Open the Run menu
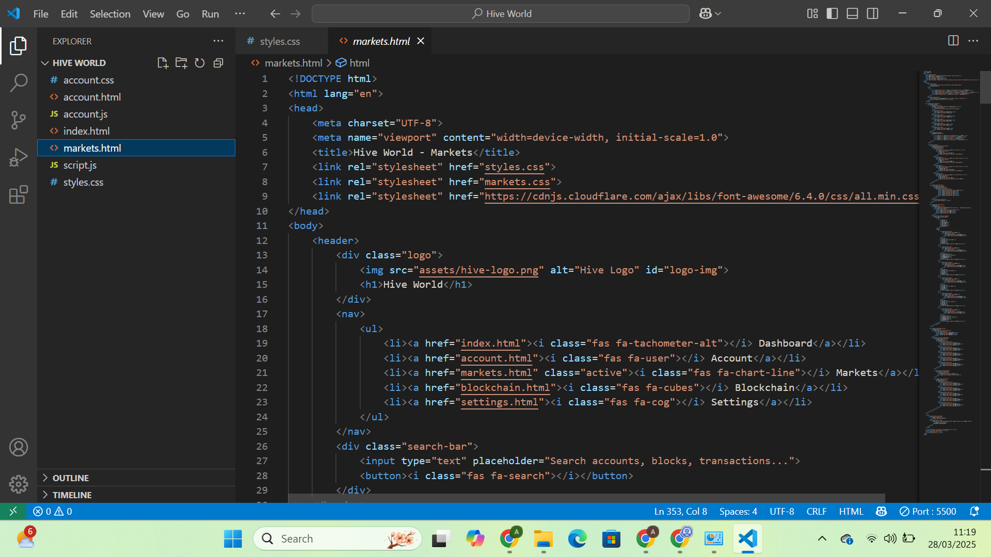Viewport: 991px width, 557px height. click(210, 14)
